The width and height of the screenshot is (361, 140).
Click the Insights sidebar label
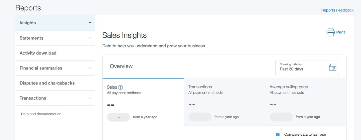tap(28, 23)
